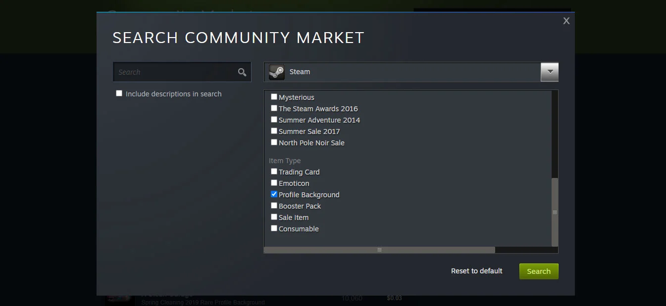Open the game selector dropdown arrow

pyautogui.click(x=550, y=72)
